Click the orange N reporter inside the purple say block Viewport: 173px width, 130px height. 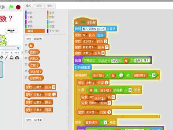click(x=126, y=61)
